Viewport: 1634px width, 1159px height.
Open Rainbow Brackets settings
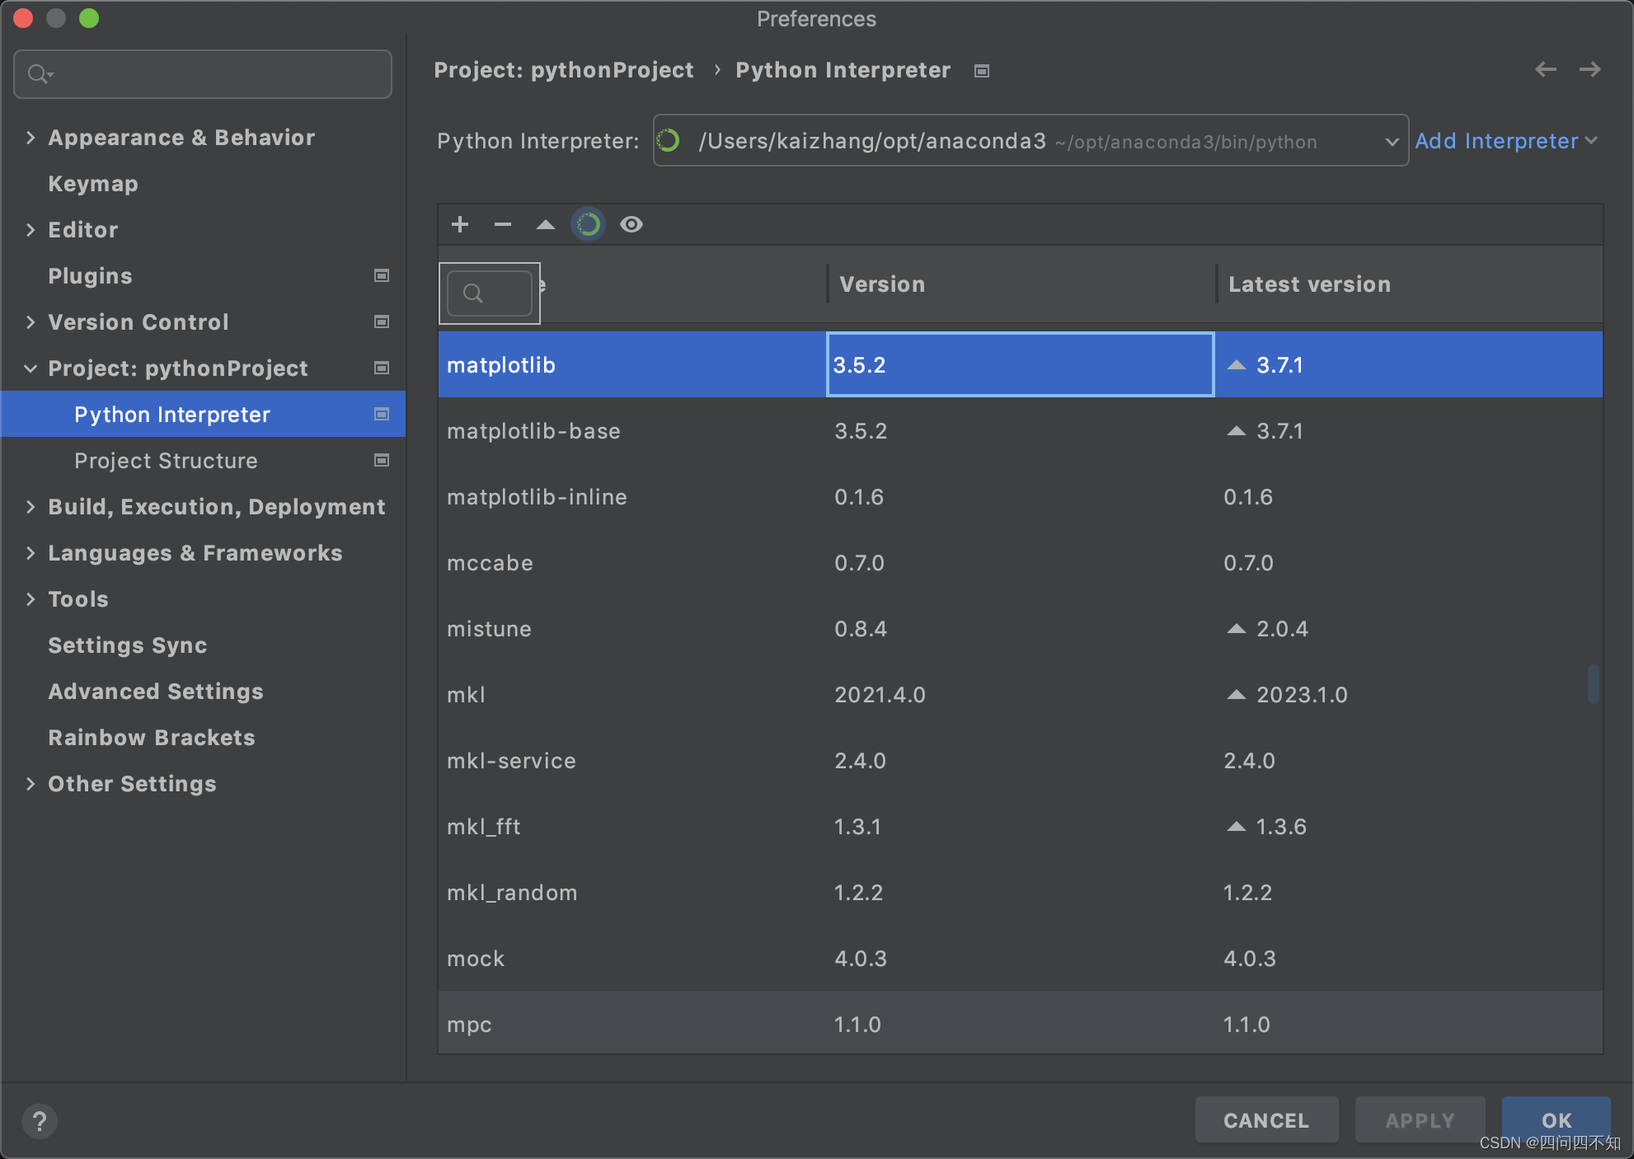152,738
